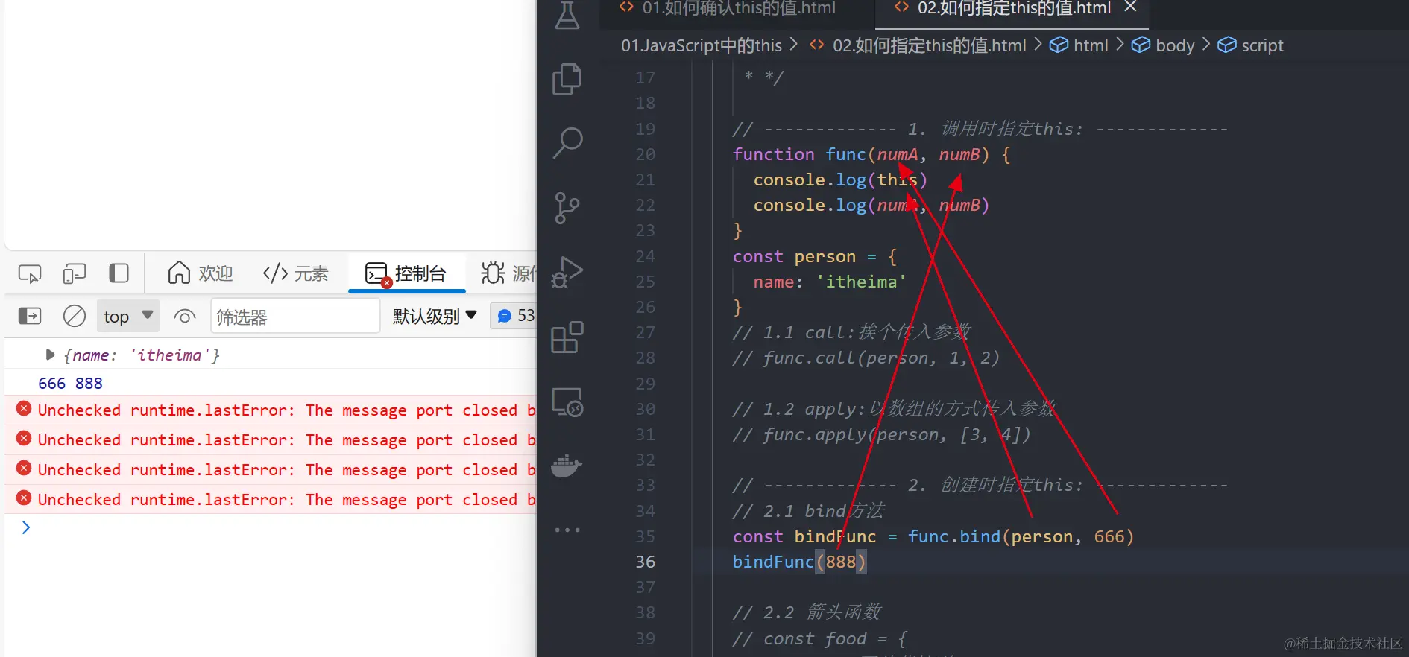
Task: Click the 666 888 console output line
Action: point(70,383)
